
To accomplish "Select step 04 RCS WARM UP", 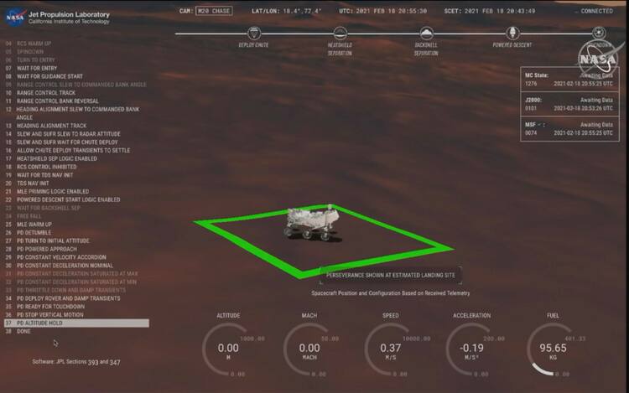I will pos(28,44).
